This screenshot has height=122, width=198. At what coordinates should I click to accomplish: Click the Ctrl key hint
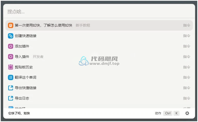pos(168,113)
